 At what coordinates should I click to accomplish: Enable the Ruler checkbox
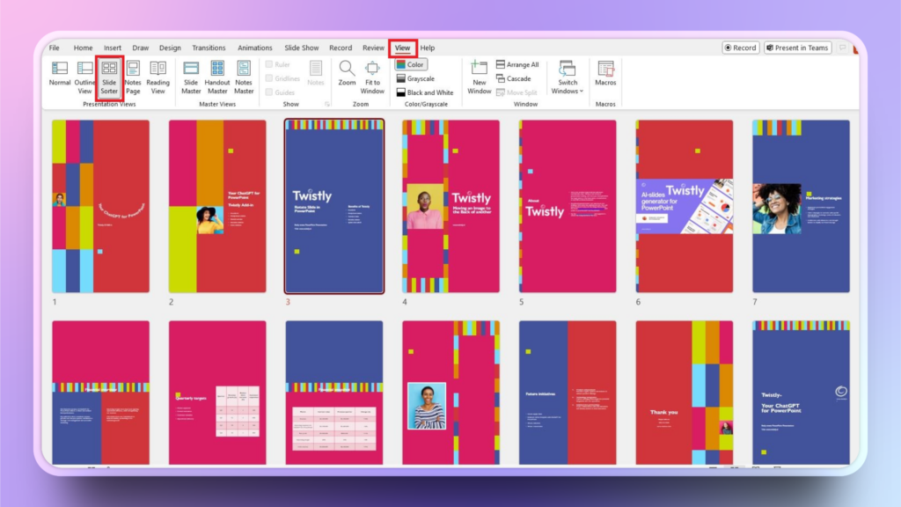coord(278,64)
